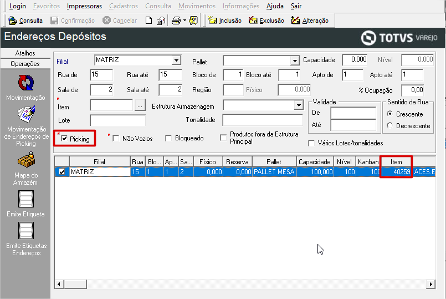Click the Capacidade input field

[355, 60]
